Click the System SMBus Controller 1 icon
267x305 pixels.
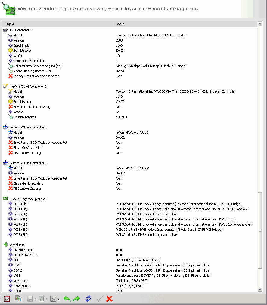pos(5,127)
